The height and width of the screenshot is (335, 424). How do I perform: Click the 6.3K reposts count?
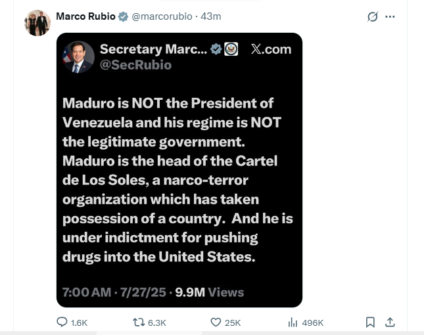click(158, 323)
